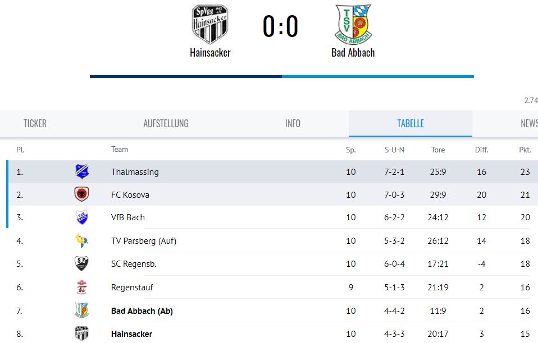The image size is (538, 343).
Task: Switch to the Ticker tab
Action: point(35,123)
